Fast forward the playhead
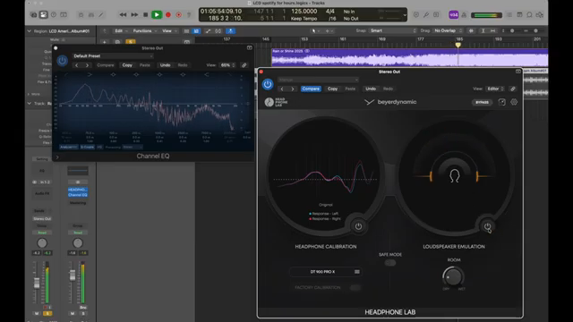The image size is (573, 322). (x=134, y=15)
